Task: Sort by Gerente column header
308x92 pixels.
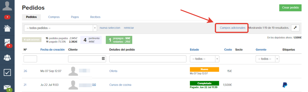Action: (x=261, y=49)
